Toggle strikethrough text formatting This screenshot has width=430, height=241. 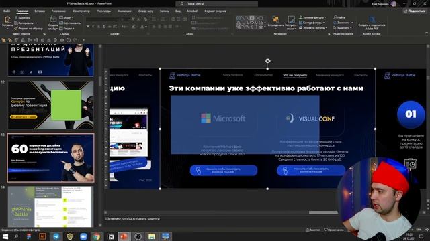pos(109,27)
